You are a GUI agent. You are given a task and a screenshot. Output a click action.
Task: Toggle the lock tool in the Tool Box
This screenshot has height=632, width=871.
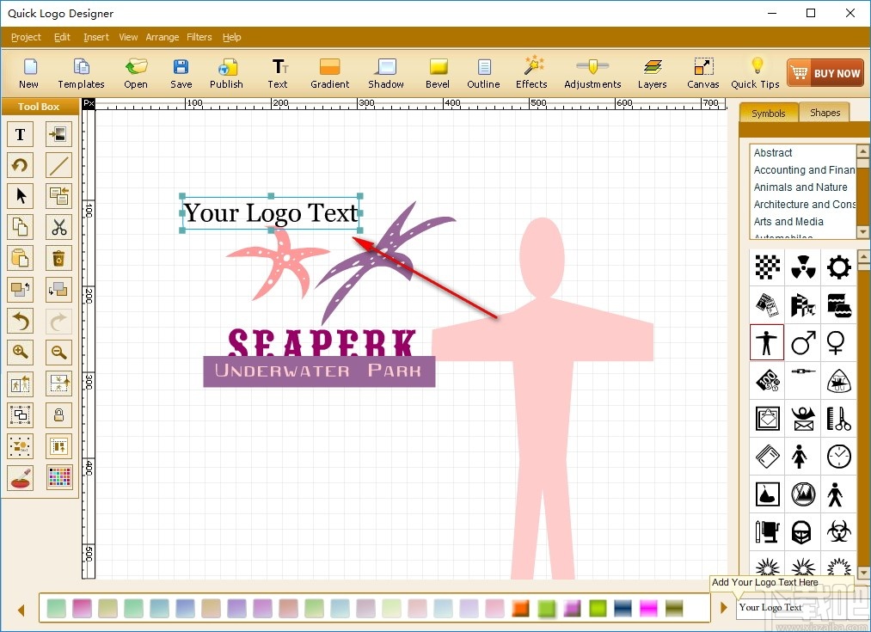[x=59, y=414]
